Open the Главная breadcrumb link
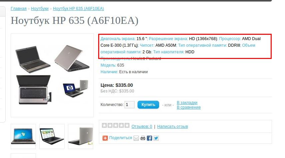This screenshot has width=285, height=158. [x=19, y=9]
